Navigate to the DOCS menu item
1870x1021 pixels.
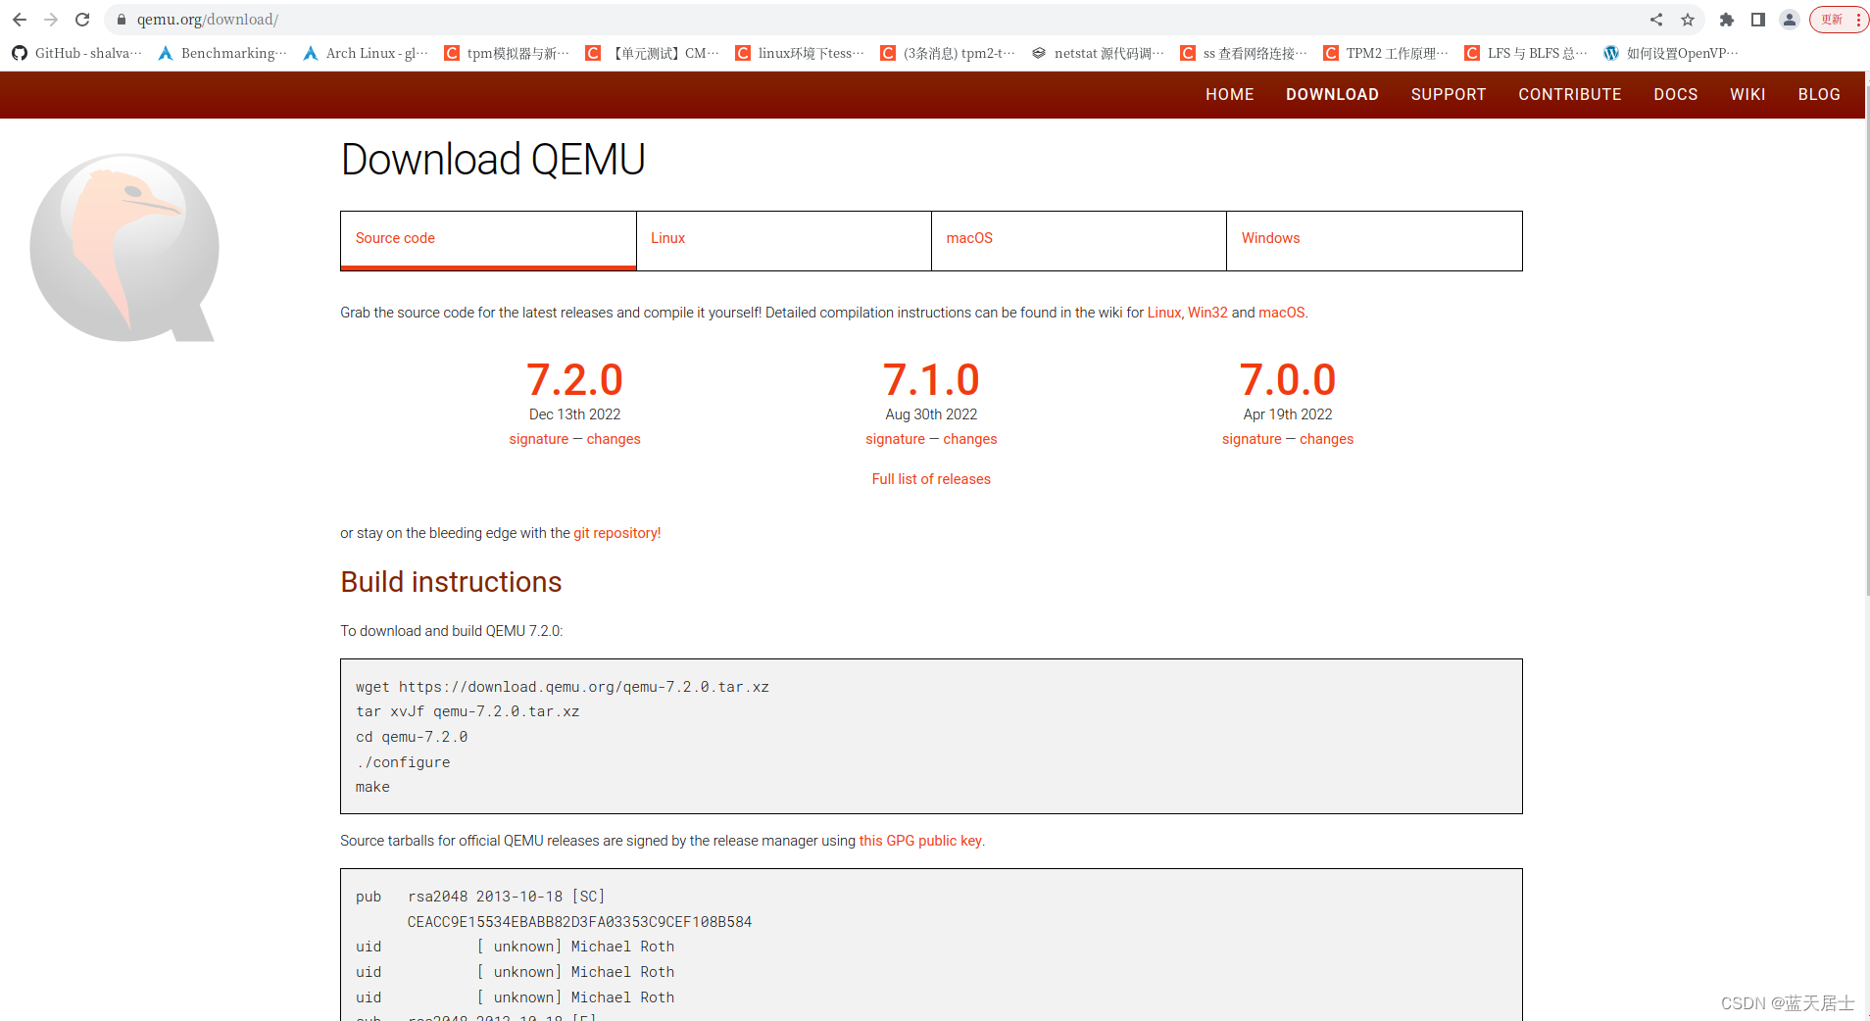(x=1675, y=94)
